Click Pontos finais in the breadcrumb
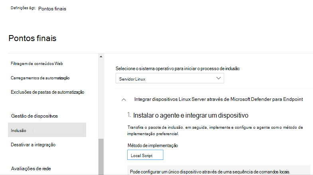This screenshot has width=313, height=175. point(52,9)
